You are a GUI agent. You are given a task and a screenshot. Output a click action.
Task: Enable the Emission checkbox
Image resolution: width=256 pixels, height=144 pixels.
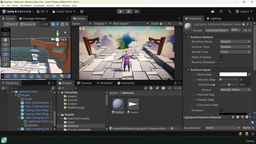[x=221, y=110]
